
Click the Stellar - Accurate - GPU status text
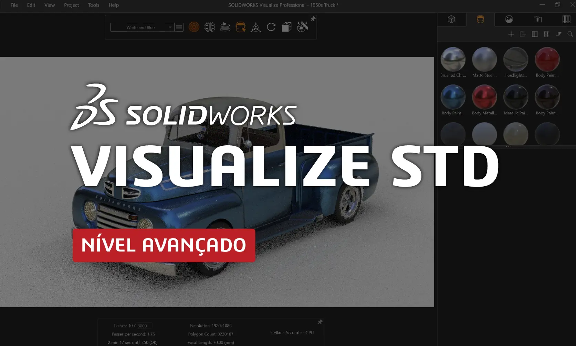(x=292, y=333)
